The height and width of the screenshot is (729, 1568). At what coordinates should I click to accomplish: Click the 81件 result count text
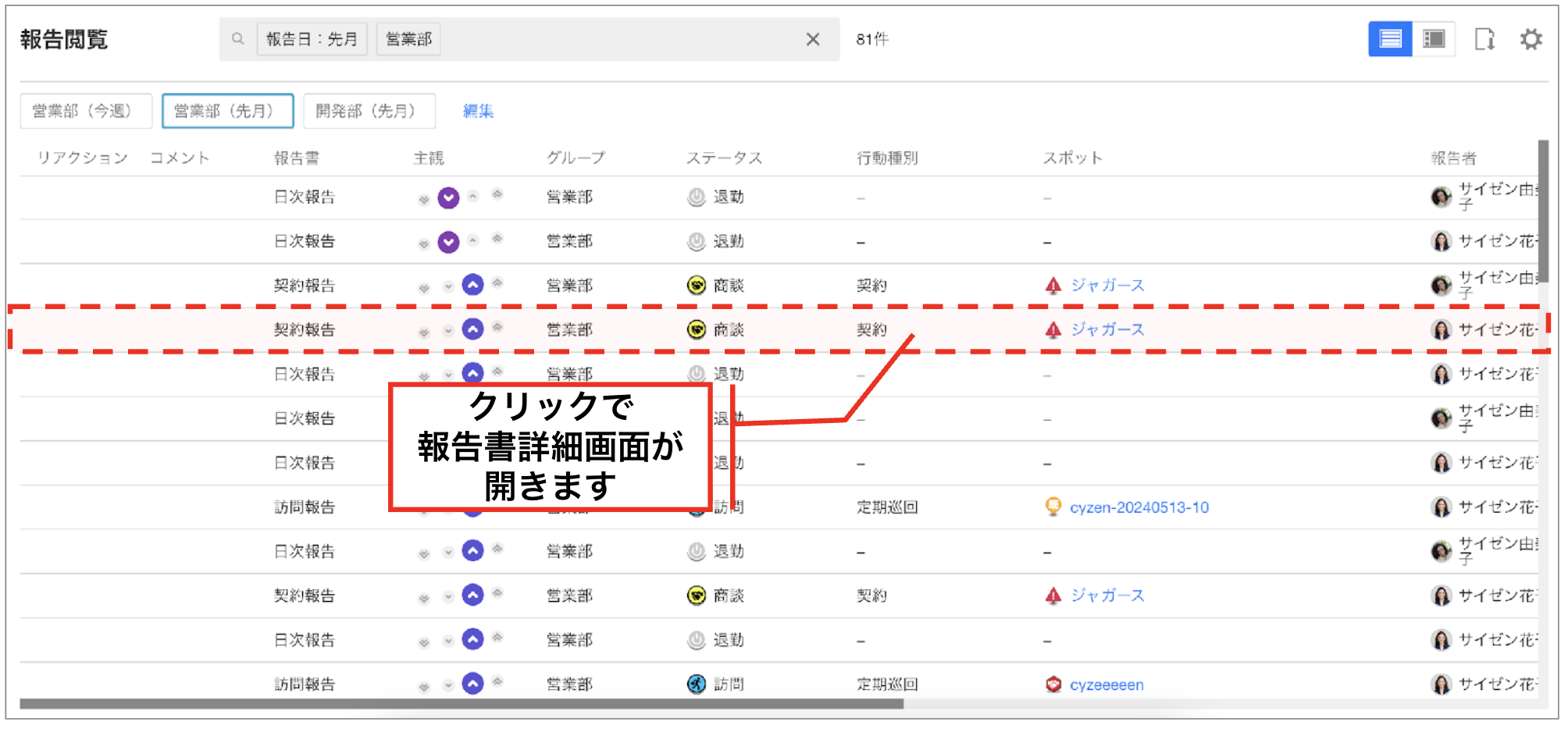pos(872,39)
